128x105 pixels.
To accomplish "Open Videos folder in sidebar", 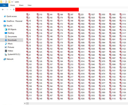I will [x=9, y=51].
